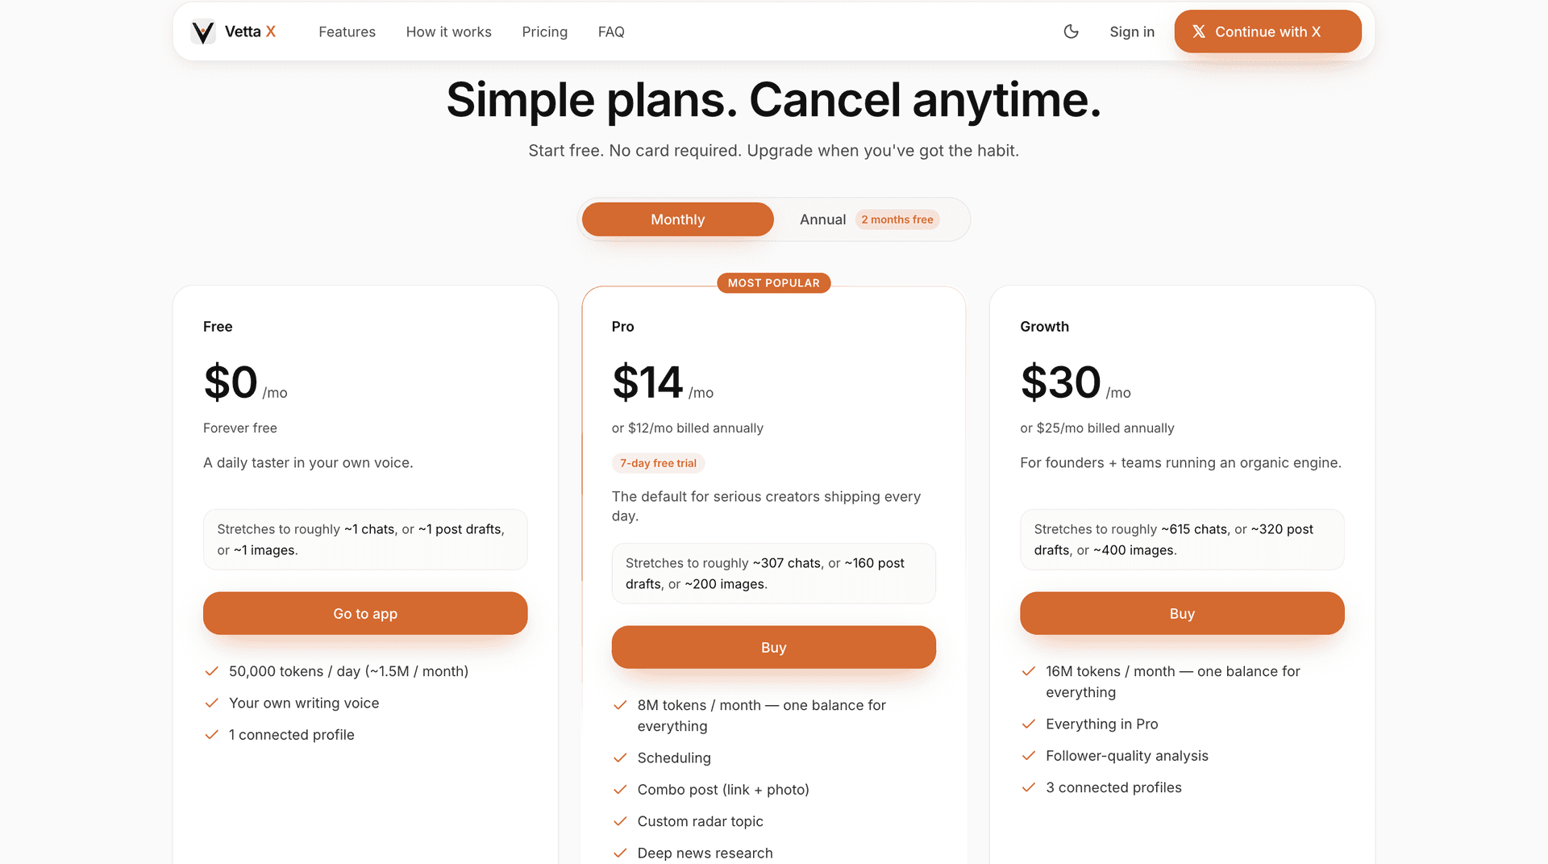Click checkmark next to Custom radar topic

[x=620, y=821]
